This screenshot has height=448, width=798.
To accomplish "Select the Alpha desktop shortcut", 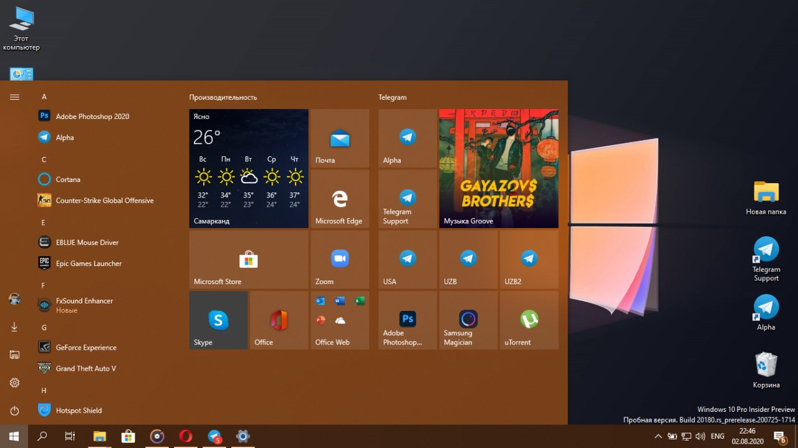I will [766, 313].
